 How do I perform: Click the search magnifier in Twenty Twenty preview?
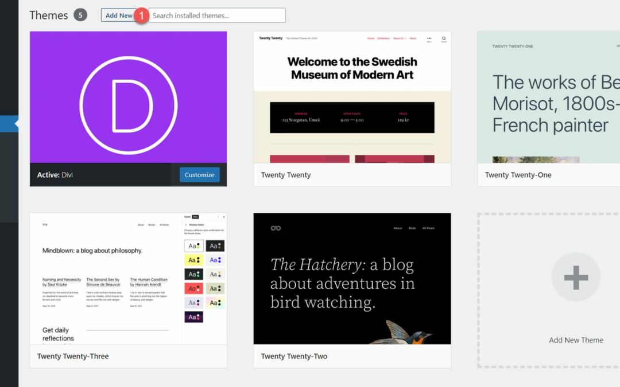[x=444, y=39]
